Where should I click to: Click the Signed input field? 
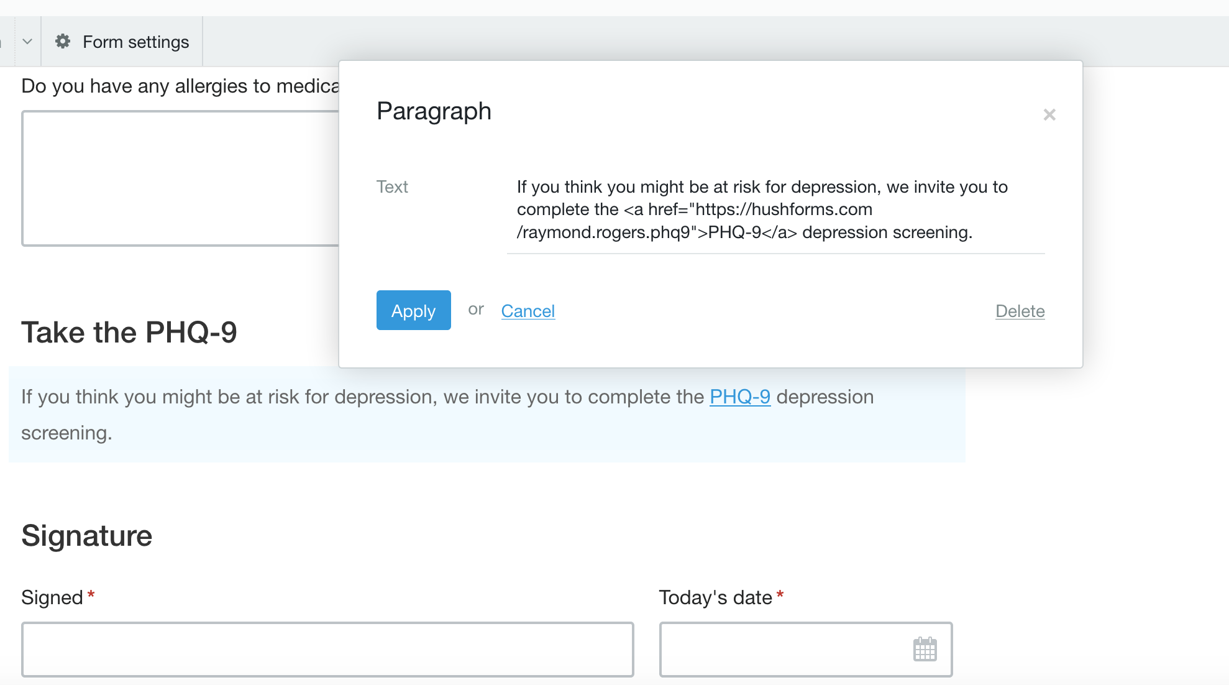tap(327, 650)
